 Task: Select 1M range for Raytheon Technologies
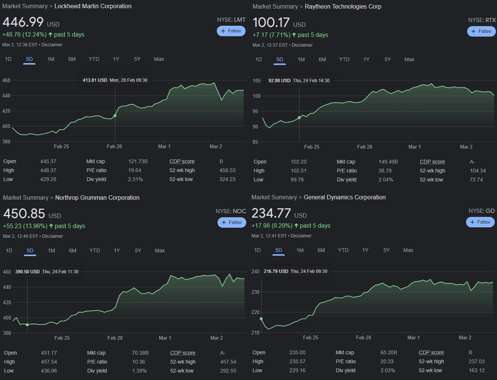point(301,59)
